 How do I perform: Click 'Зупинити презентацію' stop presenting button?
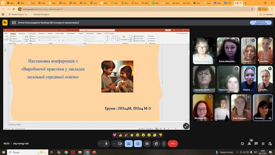(260, 23)
